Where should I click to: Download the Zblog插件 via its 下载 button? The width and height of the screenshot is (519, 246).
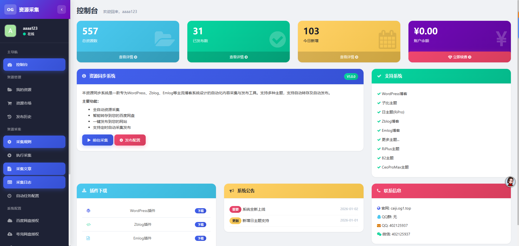200,224
